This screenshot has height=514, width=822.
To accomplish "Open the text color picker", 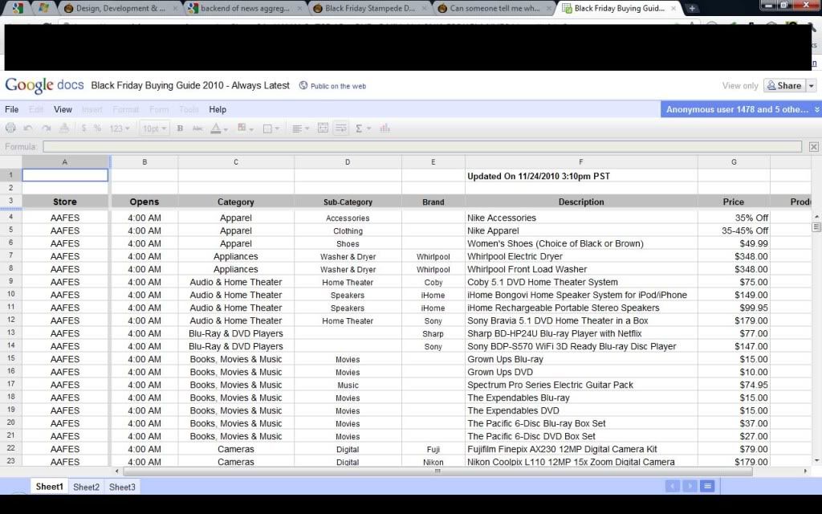I will point(218,128).
